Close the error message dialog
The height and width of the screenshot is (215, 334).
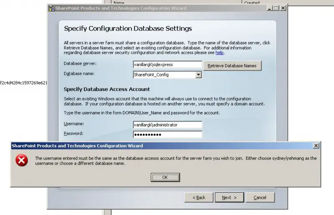tap(316, 146)
